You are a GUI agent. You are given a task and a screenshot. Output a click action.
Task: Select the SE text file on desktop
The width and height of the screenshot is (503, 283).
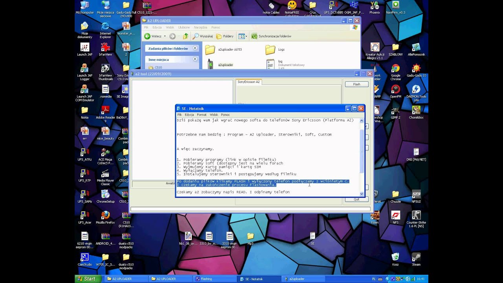point(312,238)
